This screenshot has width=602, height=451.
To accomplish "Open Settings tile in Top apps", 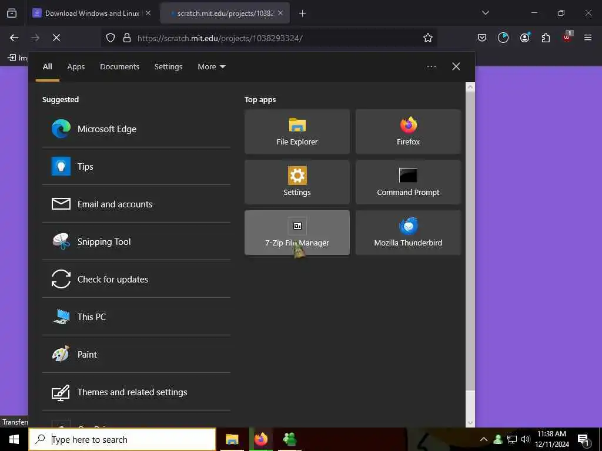I will [x=297, y=182].
